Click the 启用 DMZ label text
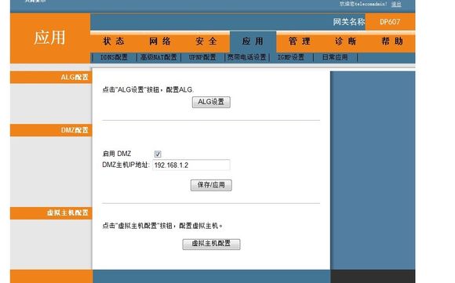The image size is (455, 283). [117, 154]
